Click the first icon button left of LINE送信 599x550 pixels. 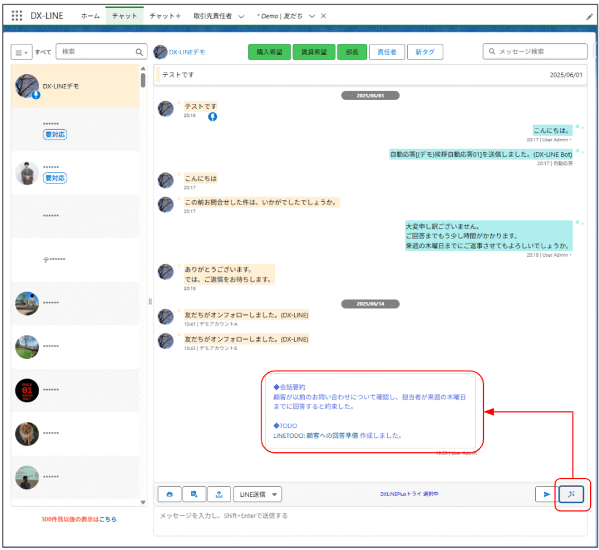[x=170, y=494]
